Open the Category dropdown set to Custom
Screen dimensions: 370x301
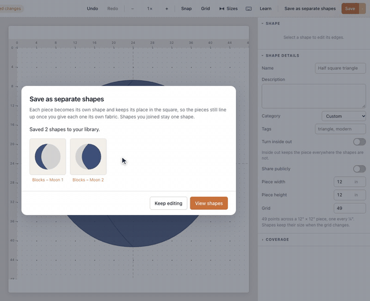(343, 116)
